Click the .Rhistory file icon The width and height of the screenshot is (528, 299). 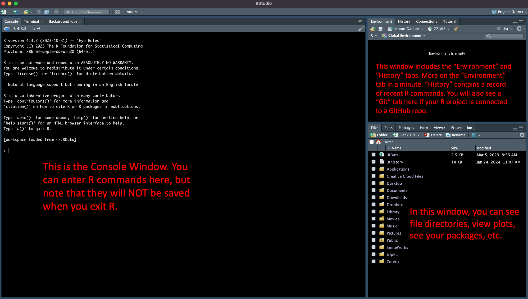click(x=382, y=162)
